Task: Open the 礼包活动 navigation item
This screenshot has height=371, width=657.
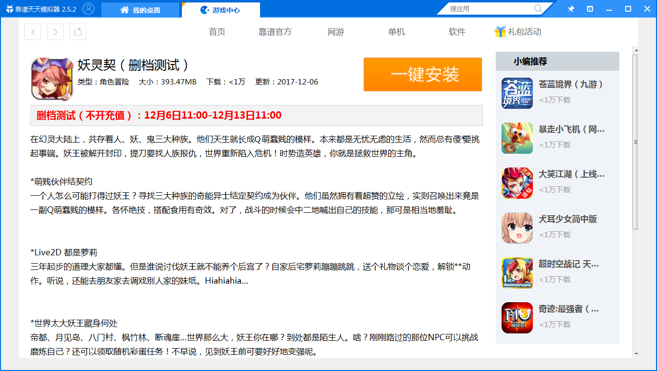Action: click(x=525, y=32)
